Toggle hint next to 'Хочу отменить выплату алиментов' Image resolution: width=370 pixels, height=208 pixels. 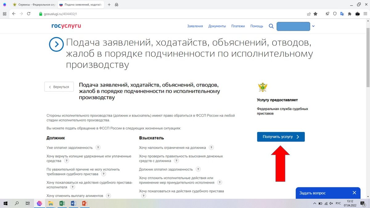coord(108,195)
